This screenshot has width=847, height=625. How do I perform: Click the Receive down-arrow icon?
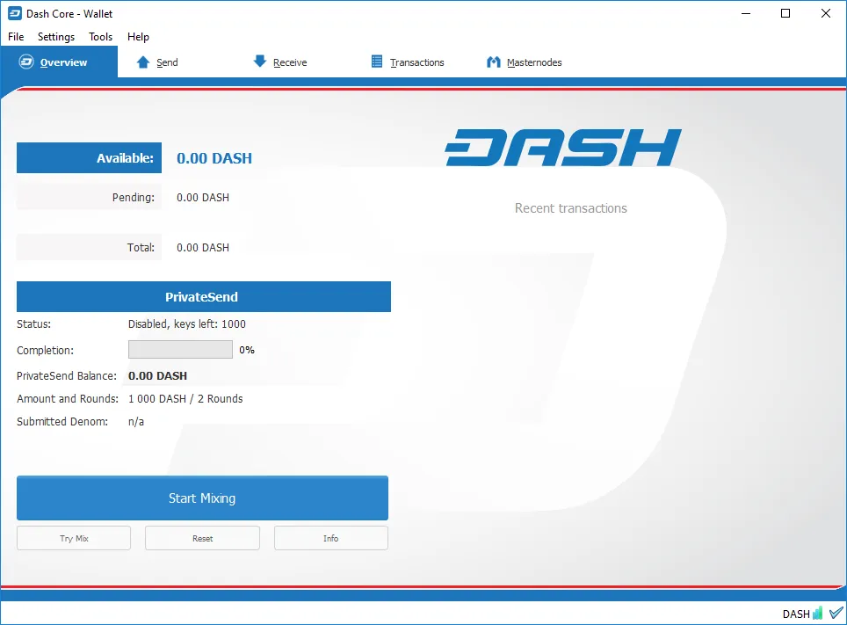click(x=260, y=62)
